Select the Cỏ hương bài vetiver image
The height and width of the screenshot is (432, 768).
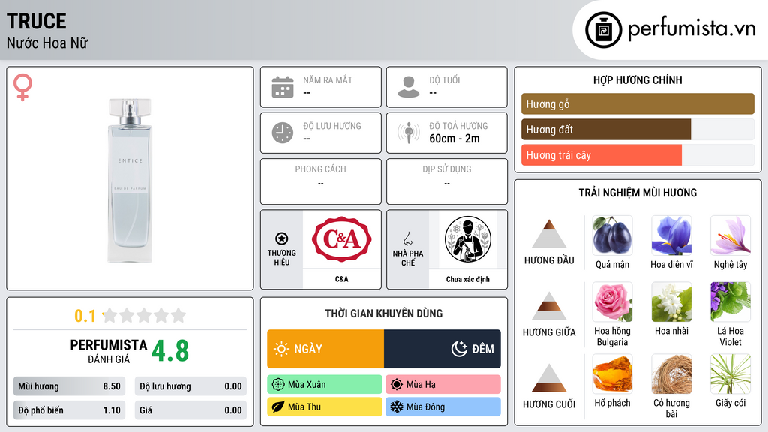[x=671, y=373]
